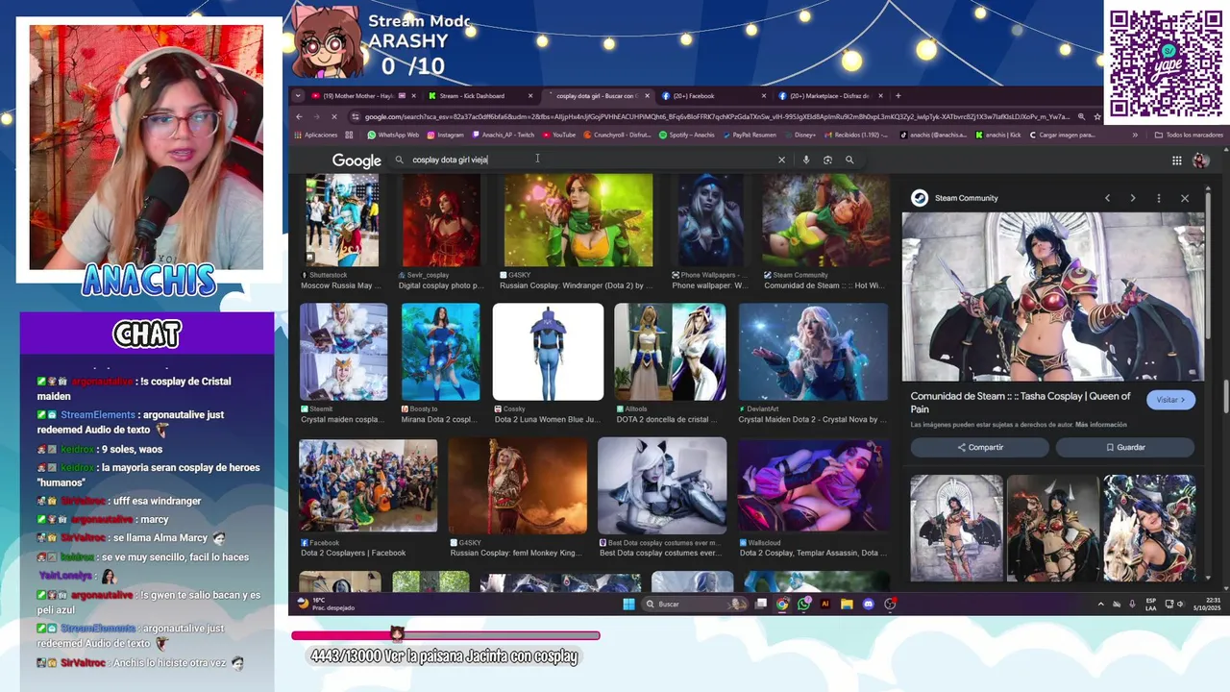Start voice search with the microphone icon
Screen dimensions: 1230x692
[x=806, y=160]
